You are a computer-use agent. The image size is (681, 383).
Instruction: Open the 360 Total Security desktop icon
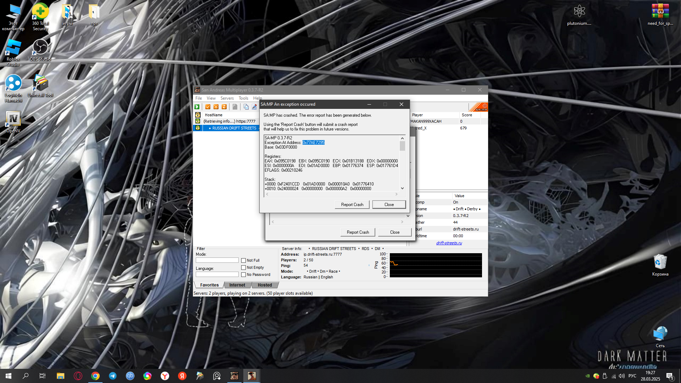(x=40, y=17)
